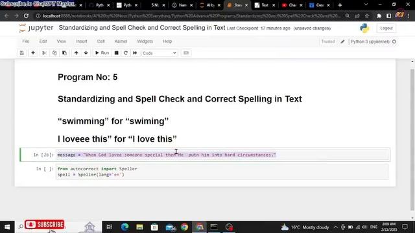This screenshot has height=233, width=415.
Task: Open the Widgets menu
Action: point(145,41)
